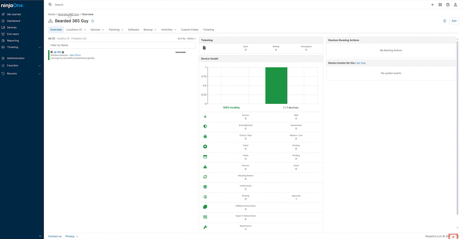
Task: Click the clock pending icon
Action: (205, 197)
